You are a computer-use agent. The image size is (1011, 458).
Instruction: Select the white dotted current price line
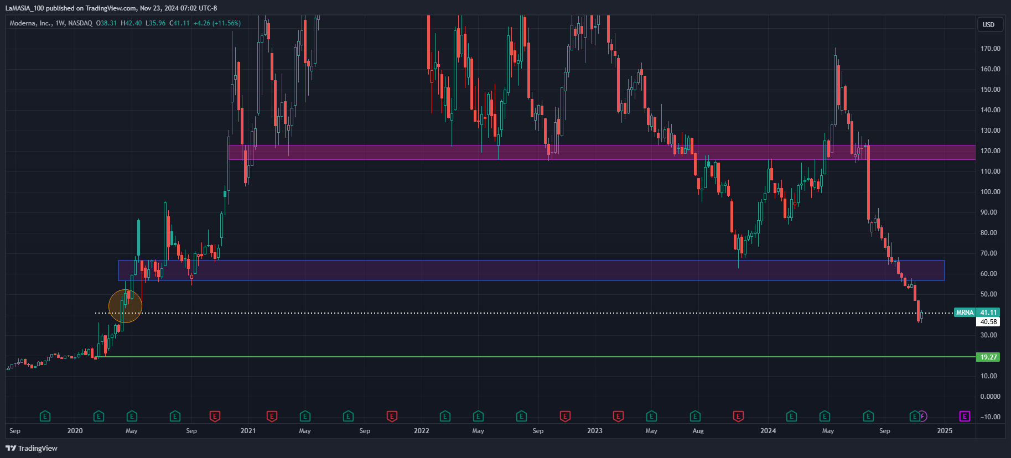[x=523, y=313]
